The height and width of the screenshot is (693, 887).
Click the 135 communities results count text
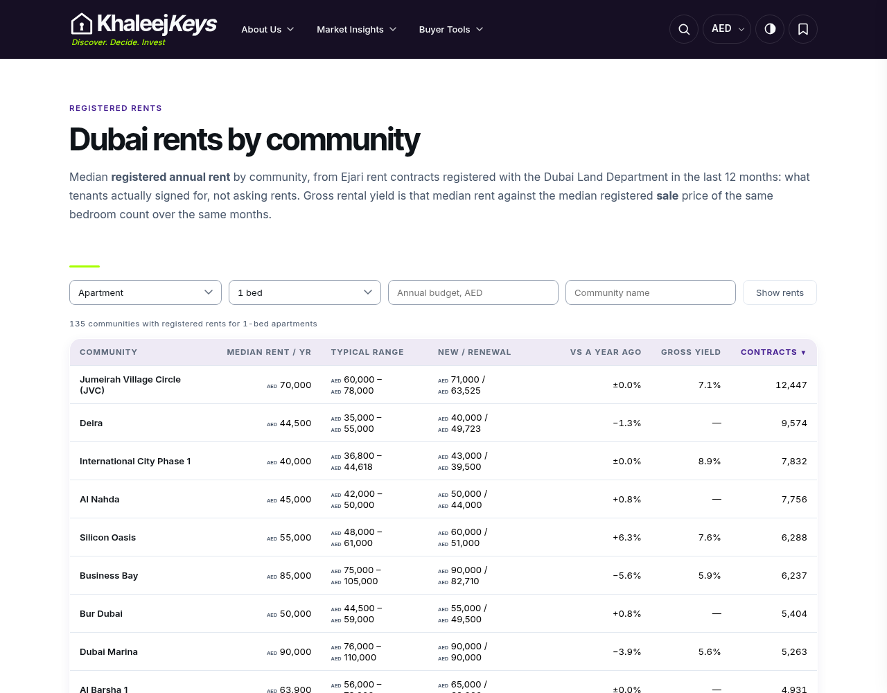point(193,324)
